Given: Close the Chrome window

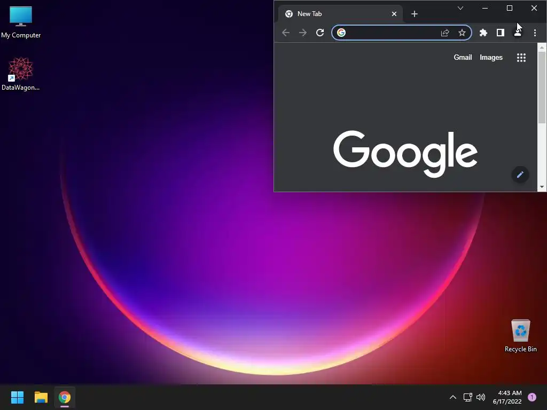Looking at the screenshot, I should pyautogui.click(x=534, y=8).
